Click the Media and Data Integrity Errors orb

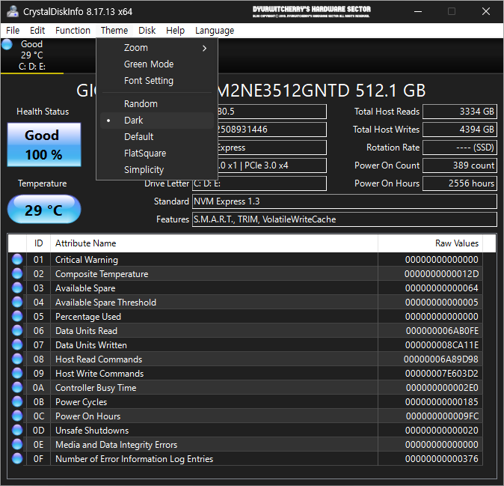(17, 444)
